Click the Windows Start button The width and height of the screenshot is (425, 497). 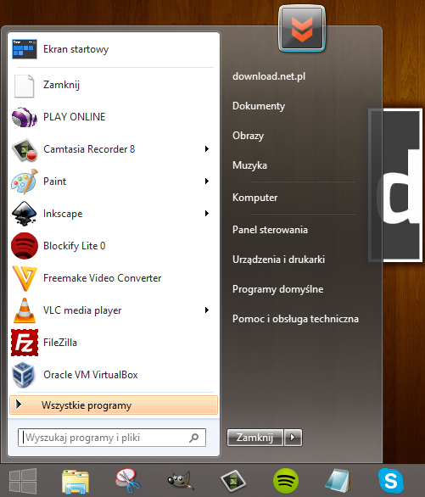[x=23, y=481]
